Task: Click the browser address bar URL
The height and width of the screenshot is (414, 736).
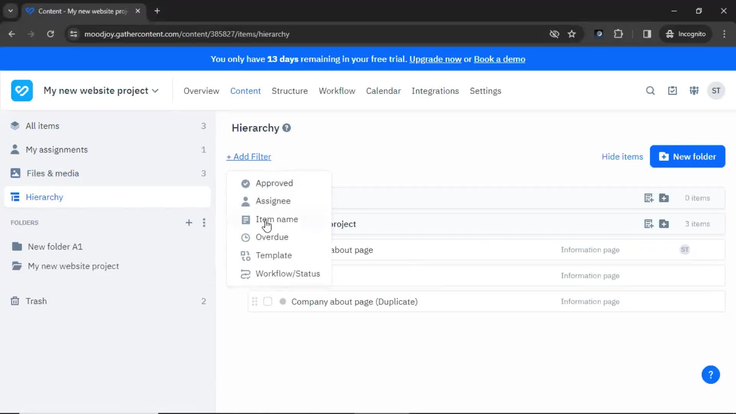Action: [187, 34]
